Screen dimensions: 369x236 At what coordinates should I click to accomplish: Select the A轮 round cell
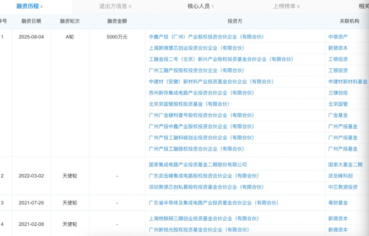pos(70,37)
